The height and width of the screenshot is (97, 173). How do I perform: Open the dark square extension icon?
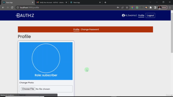click(x=142, y=8)
